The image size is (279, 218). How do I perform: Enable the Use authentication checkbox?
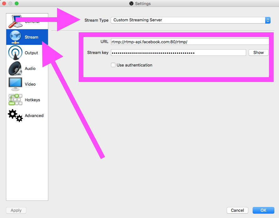tap(113, 65)
